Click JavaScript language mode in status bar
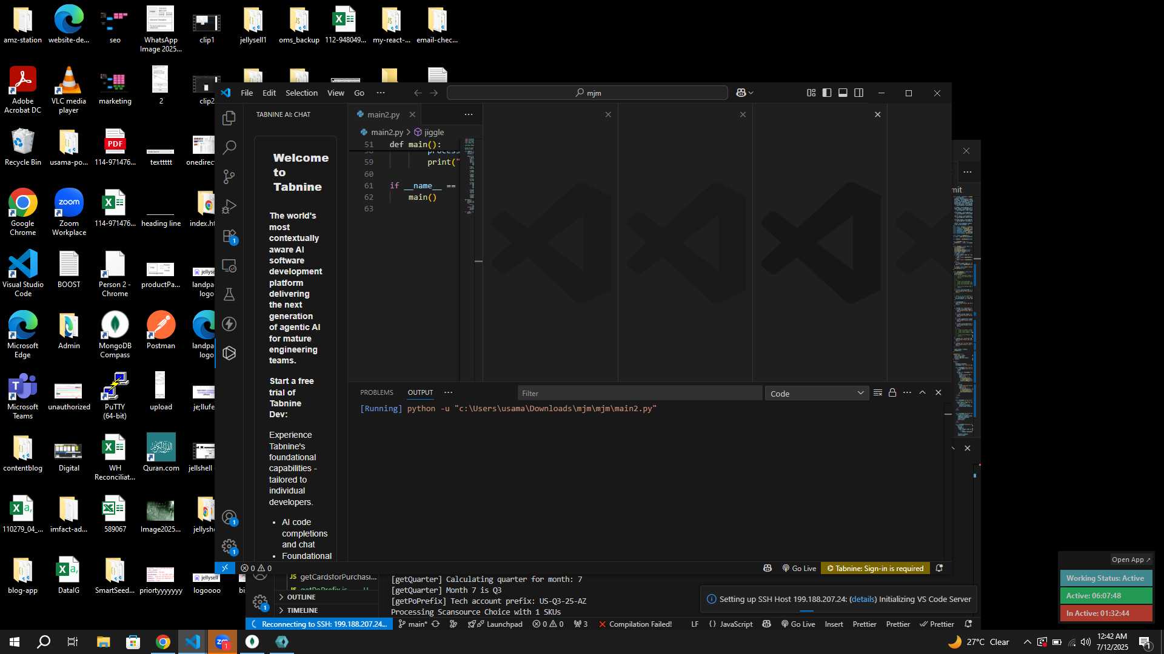Screen dimensions: 1164x654 731,624
